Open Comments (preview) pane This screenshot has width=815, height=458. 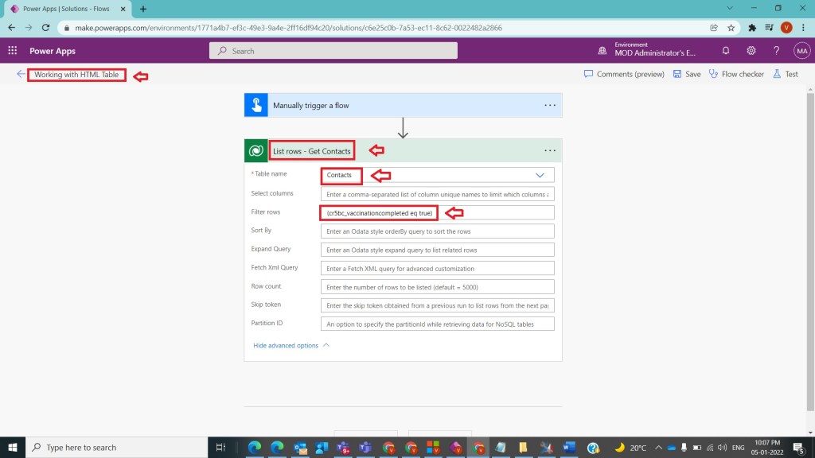(x=624, y=74)
